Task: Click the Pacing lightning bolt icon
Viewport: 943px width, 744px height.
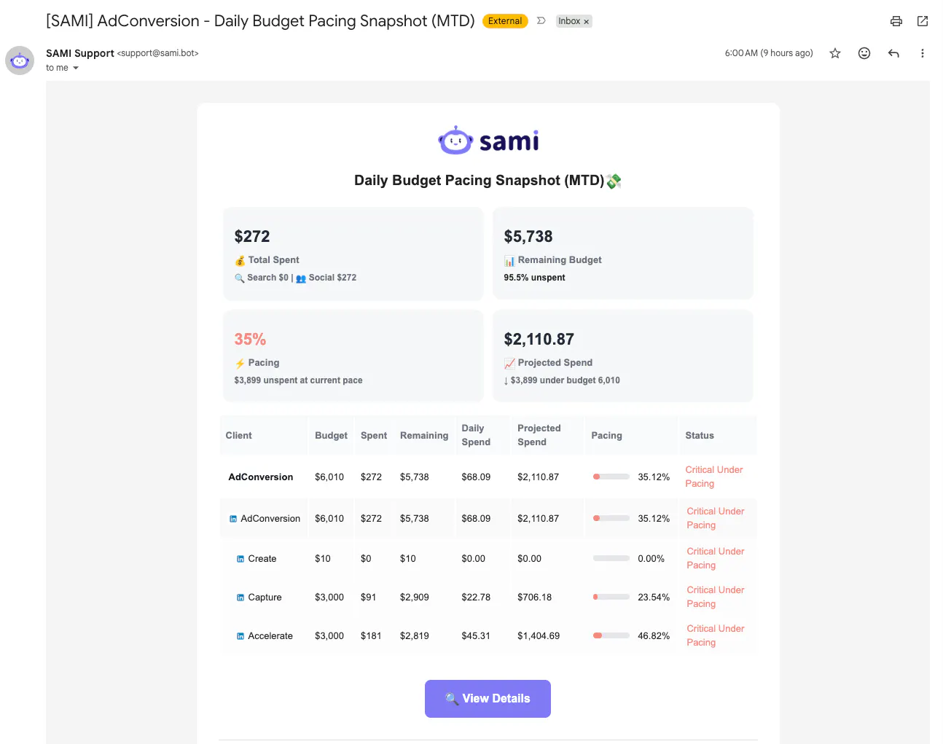Action: pos(240,363)
